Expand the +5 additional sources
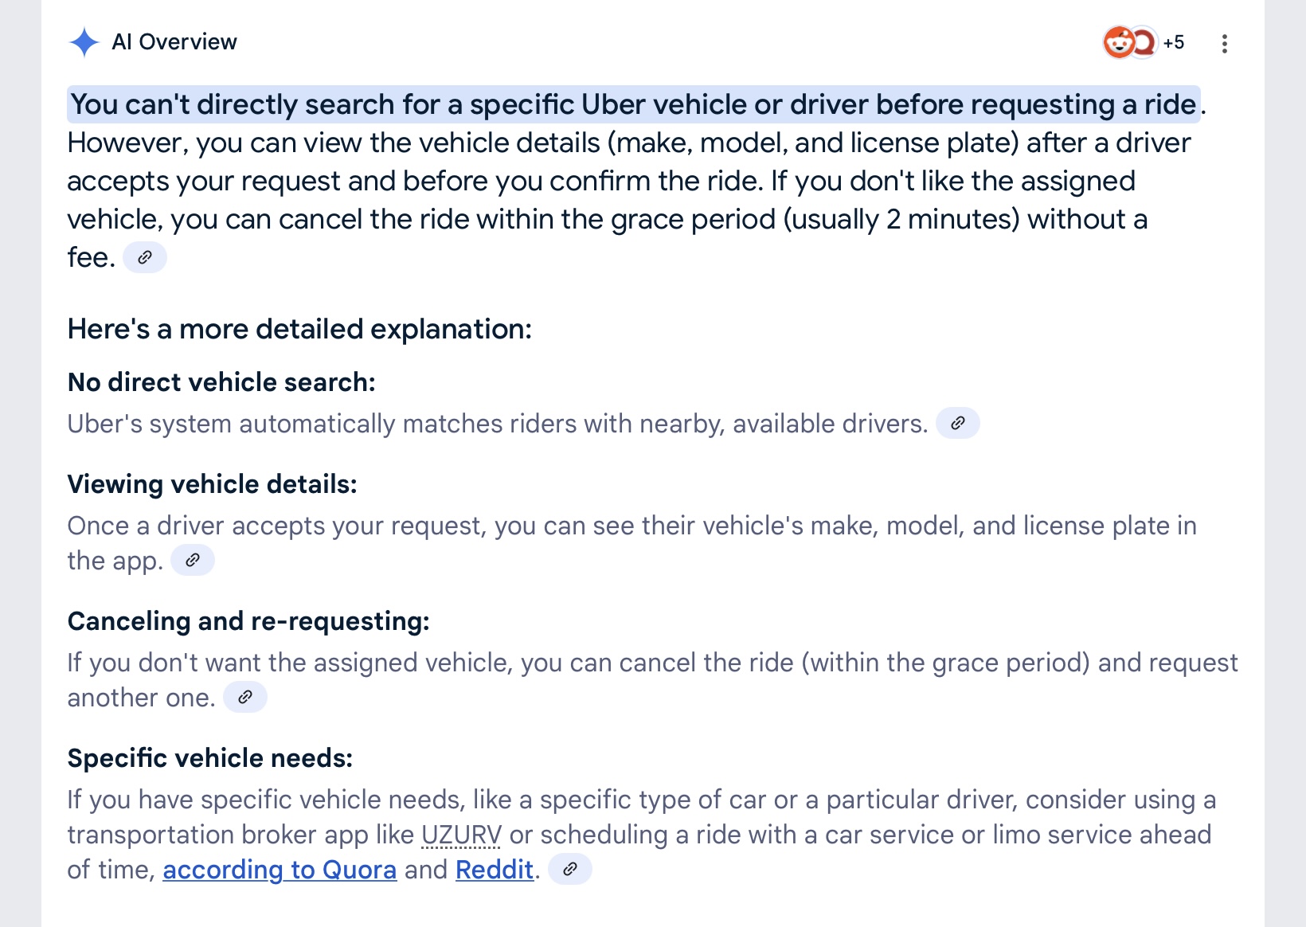 pos(1173,42)
